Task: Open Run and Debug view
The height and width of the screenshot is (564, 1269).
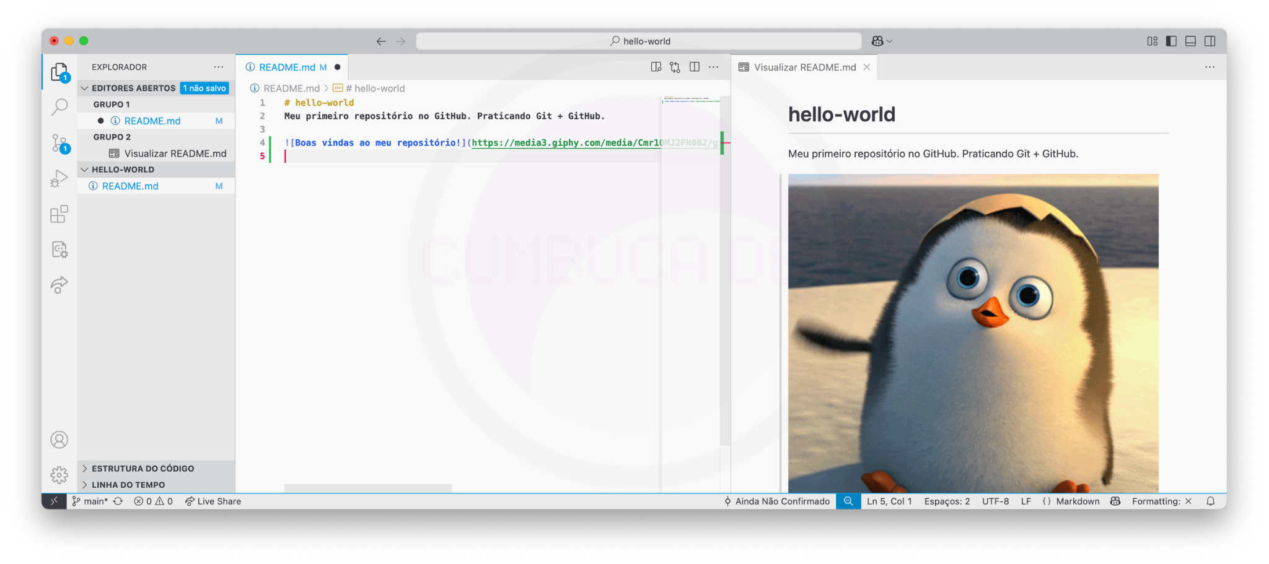Action: pos(59,178)
